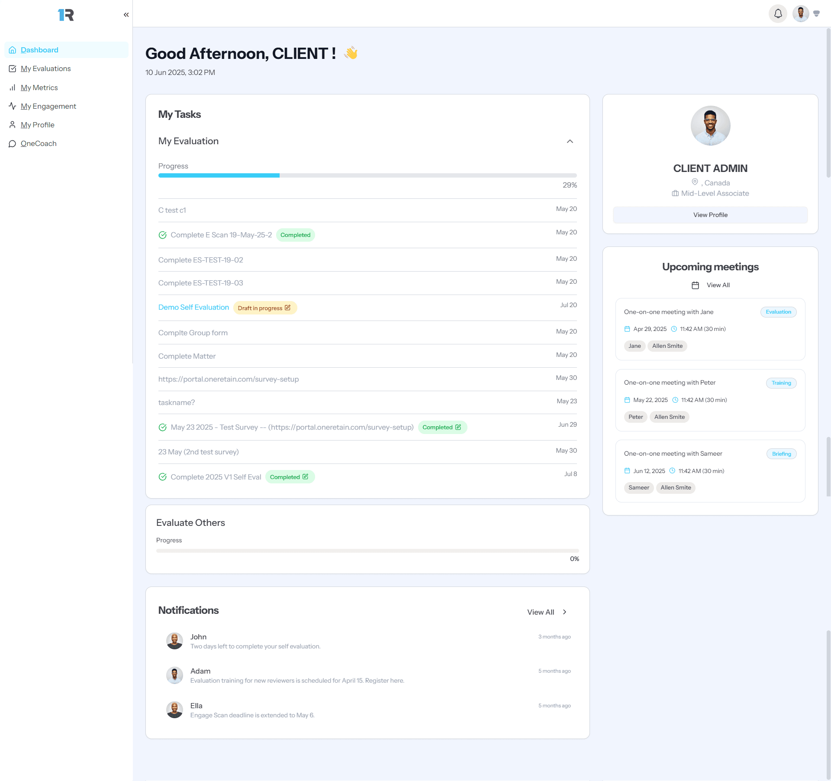Click clock icon in Jane meeting card
Viewport: 831px width, 781px height.
[x=674, y=329]
